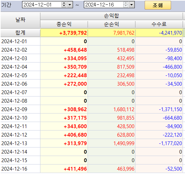The height and width of the screenshot is (174, 185).
Task: Click 총손익 value +272,000
Action: [x=75, y=84]
